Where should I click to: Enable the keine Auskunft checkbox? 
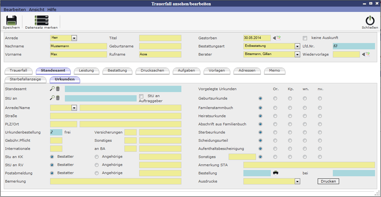pyautogui.click(x=305, y=38)
